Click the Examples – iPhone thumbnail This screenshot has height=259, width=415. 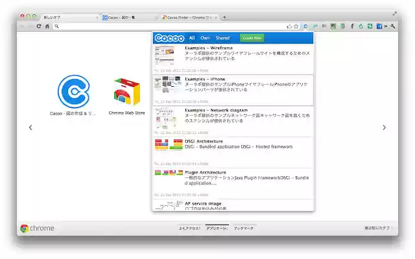168,85
